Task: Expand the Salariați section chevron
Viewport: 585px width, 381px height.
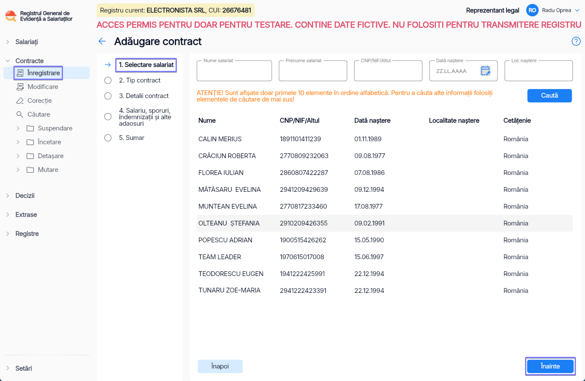Action: tap(8, 42)
